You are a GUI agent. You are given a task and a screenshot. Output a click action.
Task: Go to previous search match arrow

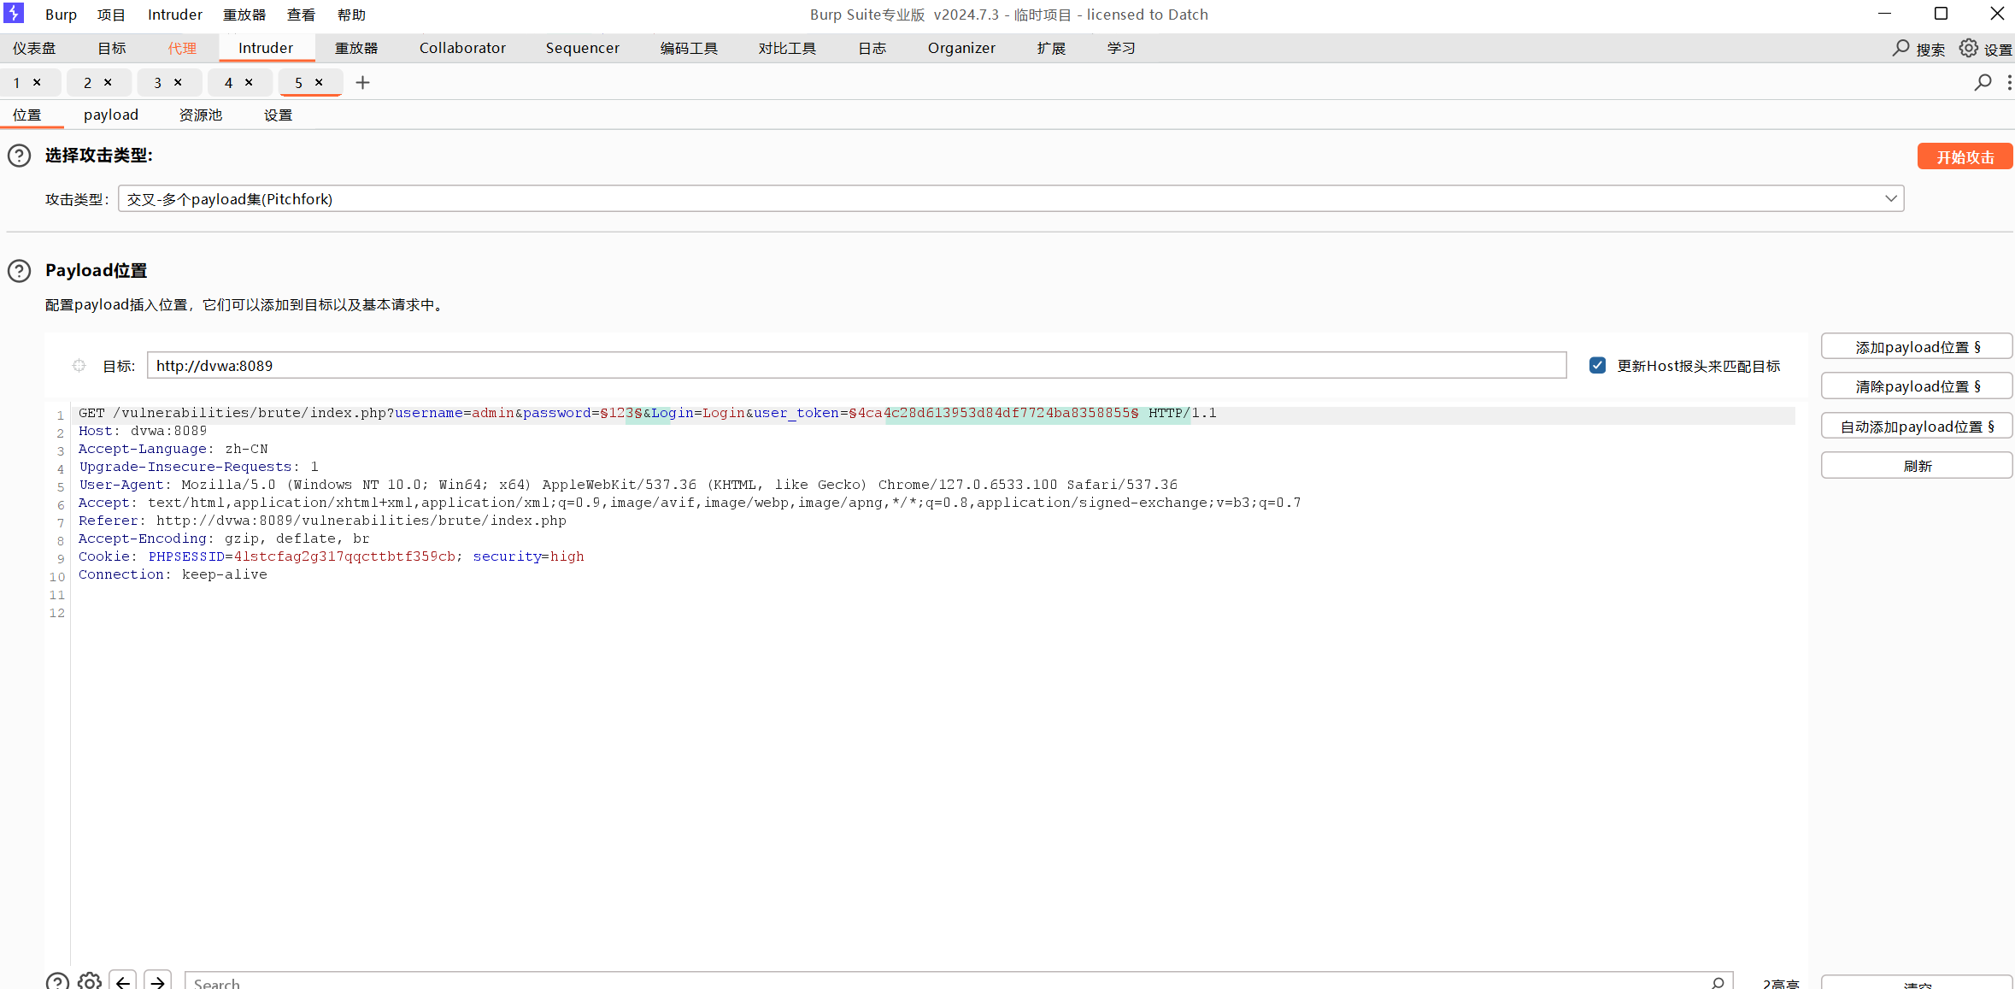click(123, 981)
